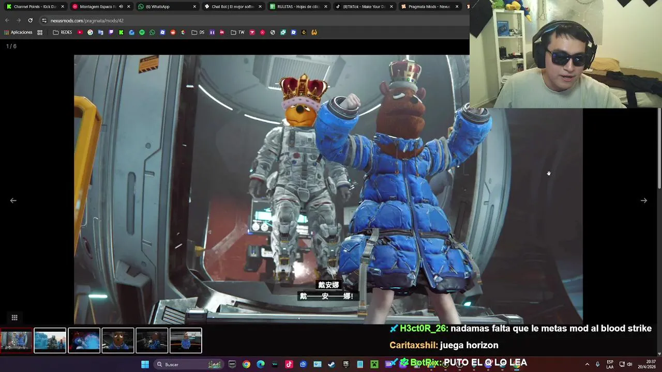Open the ESP LAA keyboard language selector
The height and width of the screenshot is (372, 662).
coord(610,364)
